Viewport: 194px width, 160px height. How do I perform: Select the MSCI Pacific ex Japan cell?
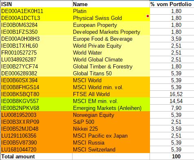pos(111,136)
